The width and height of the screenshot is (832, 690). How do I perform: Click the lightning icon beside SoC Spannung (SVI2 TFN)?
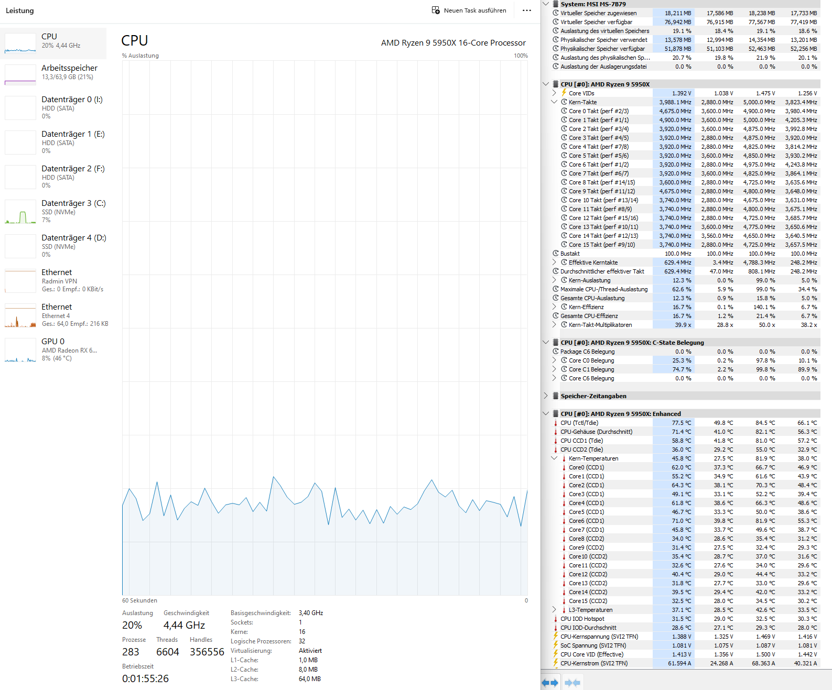point(556,645)
